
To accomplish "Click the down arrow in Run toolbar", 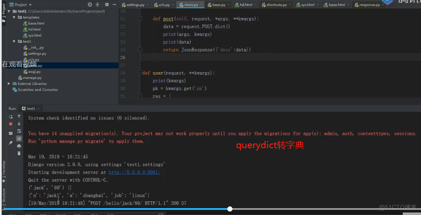I will pos(19,124).
